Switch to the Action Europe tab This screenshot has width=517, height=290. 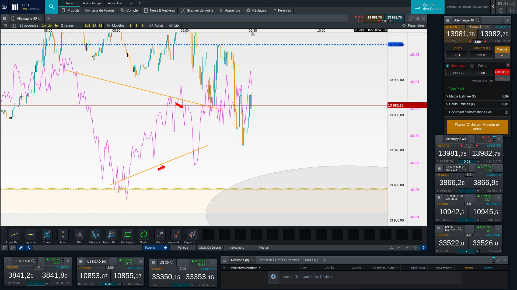(x=92, y=3)
